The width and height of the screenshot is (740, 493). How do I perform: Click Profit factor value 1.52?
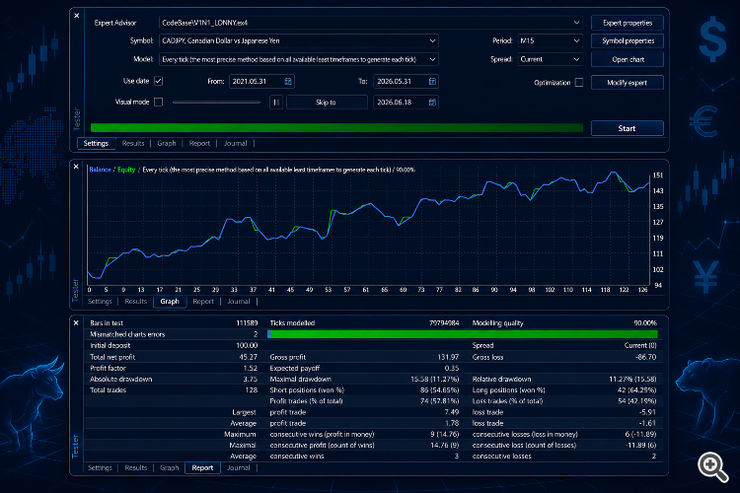click(x=251, y=368)
